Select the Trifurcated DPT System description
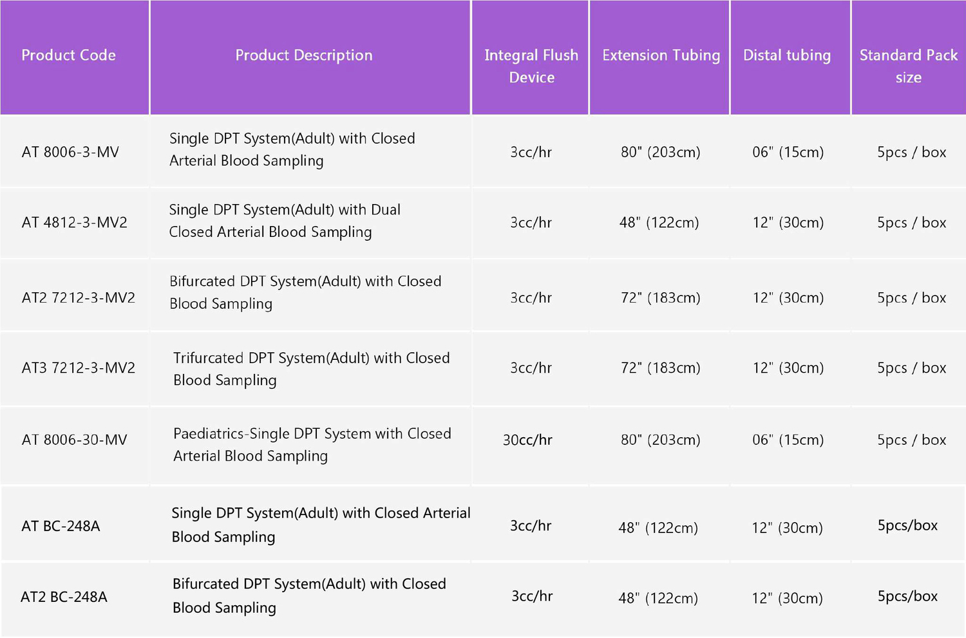The image size is (966, 638). [x=312, y=369]
